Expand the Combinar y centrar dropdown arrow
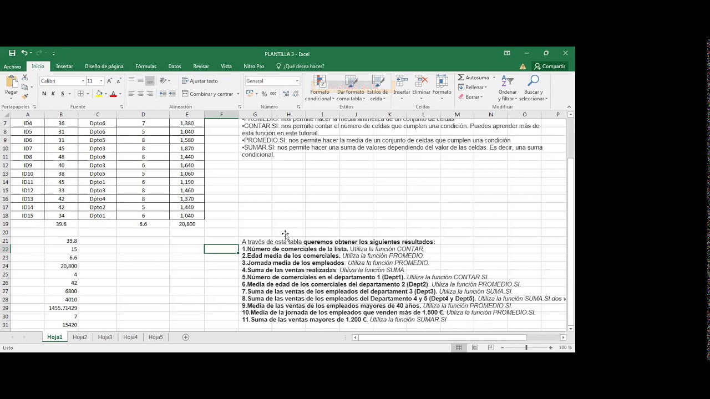Image resolution: width=710 pixels, height=399 pixels. (239, 94)
